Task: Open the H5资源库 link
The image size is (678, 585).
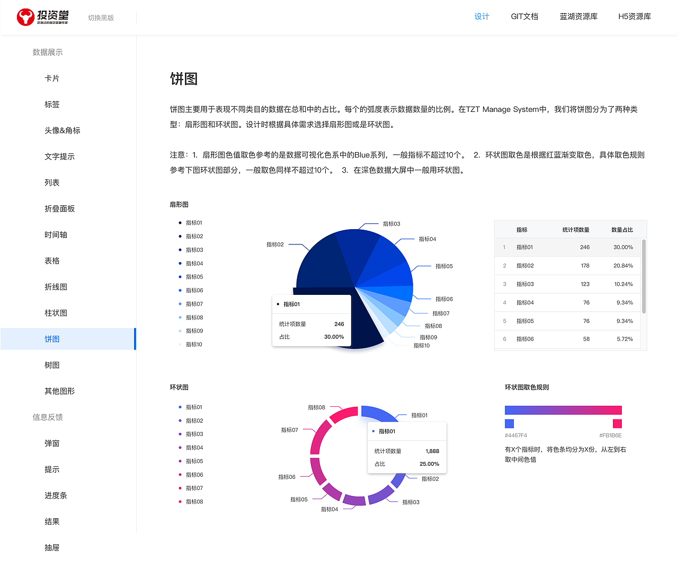Action: pyautogui.click(x=635, y=16)
